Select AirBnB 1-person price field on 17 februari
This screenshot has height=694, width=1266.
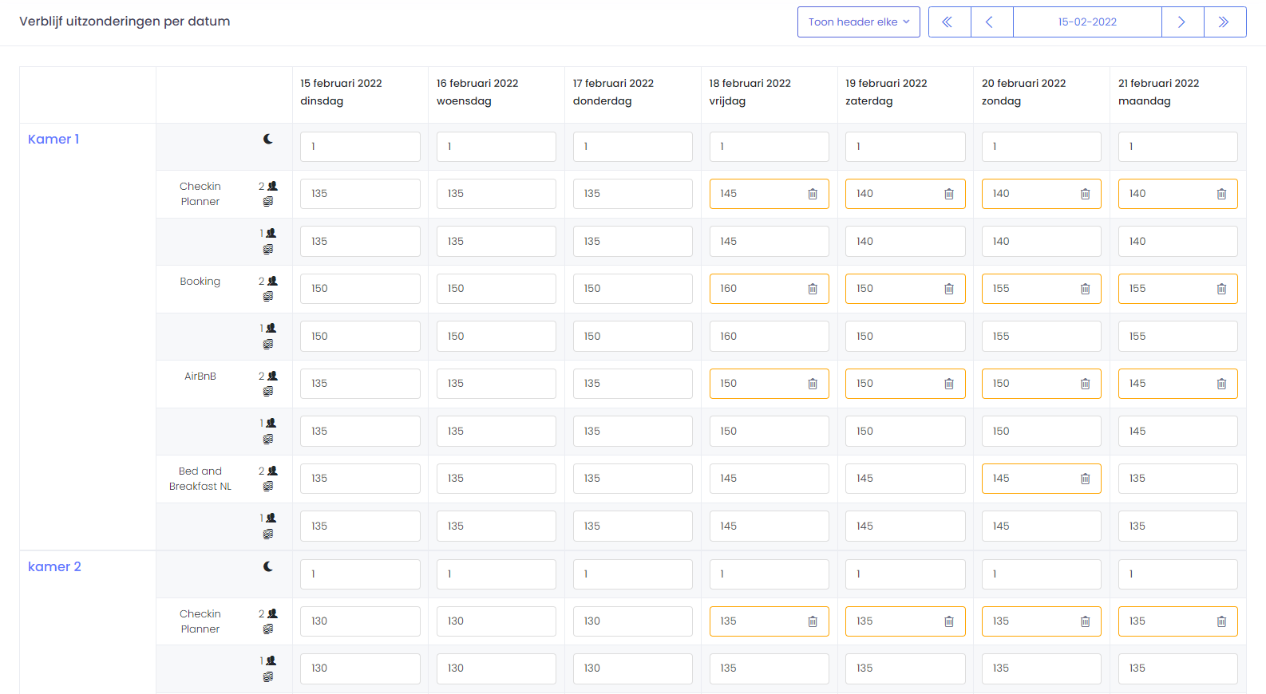(632, 432)
